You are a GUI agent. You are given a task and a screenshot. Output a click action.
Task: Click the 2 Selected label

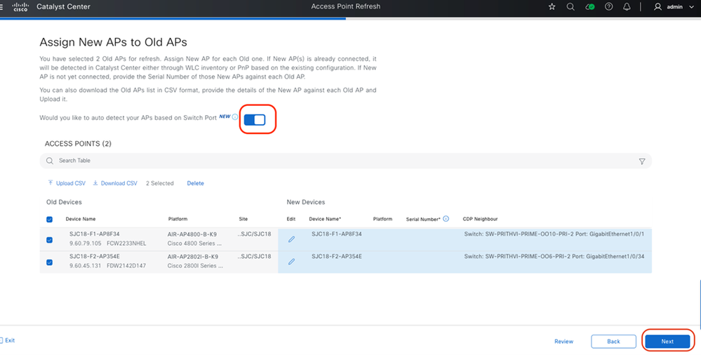tap(159, 183)
